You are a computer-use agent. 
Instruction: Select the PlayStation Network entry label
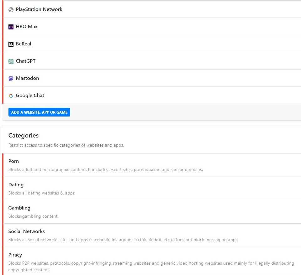point(39,9)
